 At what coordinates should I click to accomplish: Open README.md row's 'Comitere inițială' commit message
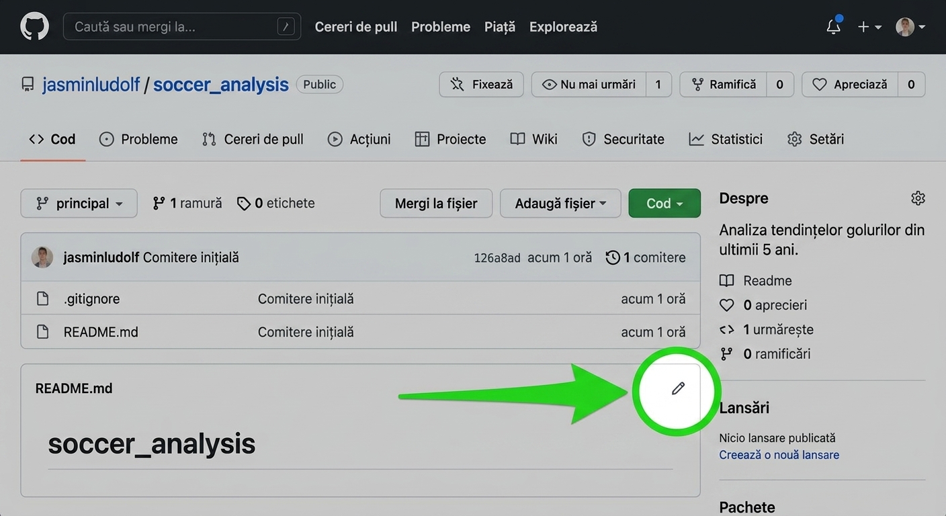point(306,332)
